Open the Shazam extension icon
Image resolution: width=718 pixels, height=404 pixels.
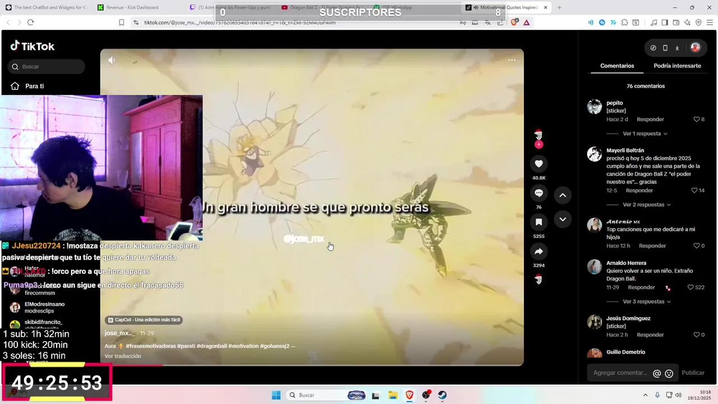click(602, 22)
